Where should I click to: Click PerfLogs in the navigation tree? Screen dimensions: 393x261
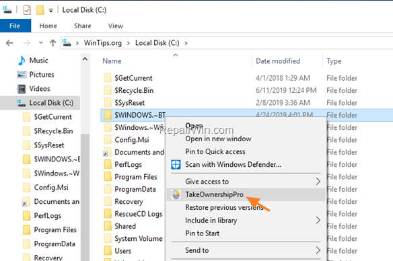coord(48,215)
